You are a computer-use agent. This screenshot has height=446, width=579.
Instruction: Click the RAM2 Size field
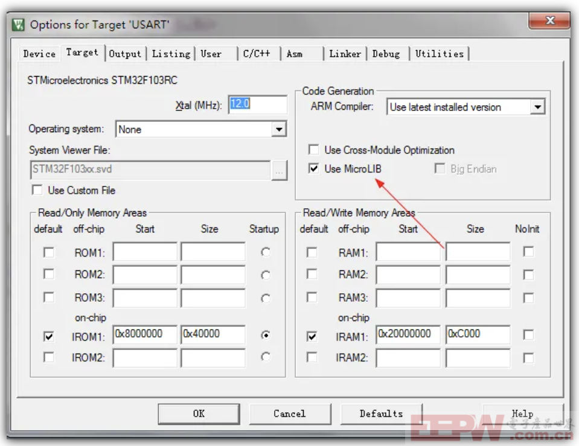coord(478,275)
